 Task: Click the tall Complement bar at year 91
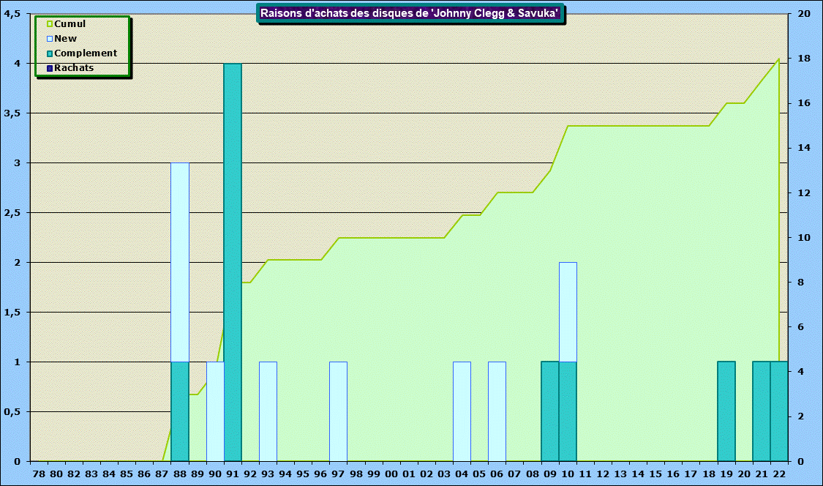coord(233,262)
